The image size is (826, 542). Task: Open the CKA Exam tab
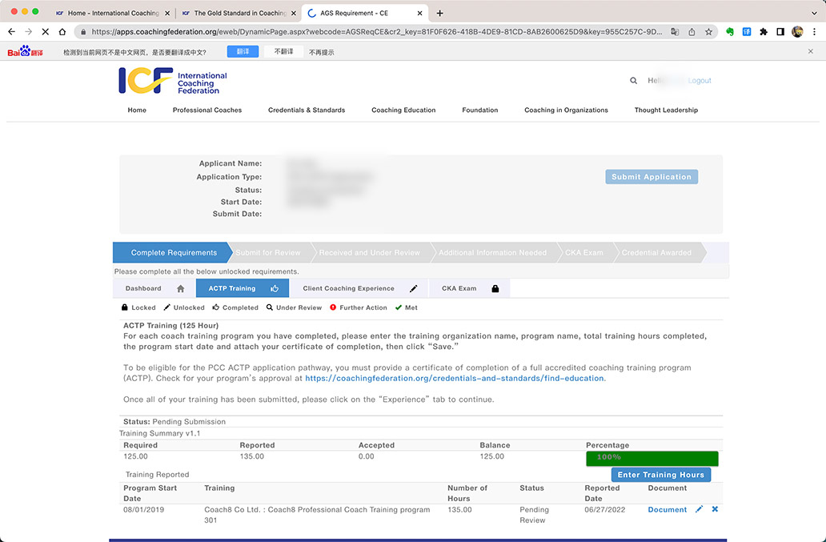tap(469, 288)
